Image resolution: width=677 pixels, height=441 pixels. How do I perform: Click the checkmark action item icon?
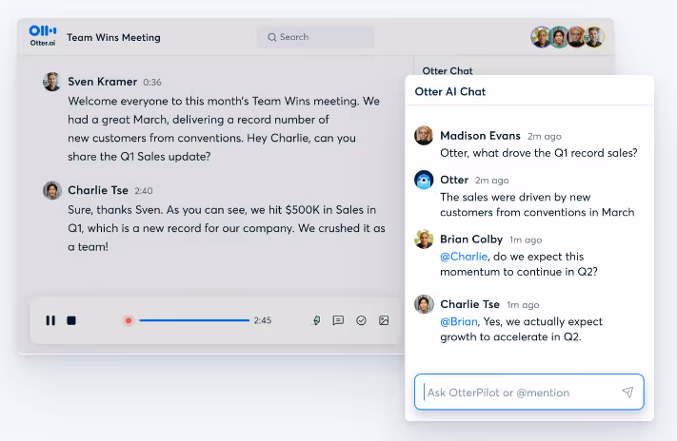pyautogui.click(x=361, y=320)
